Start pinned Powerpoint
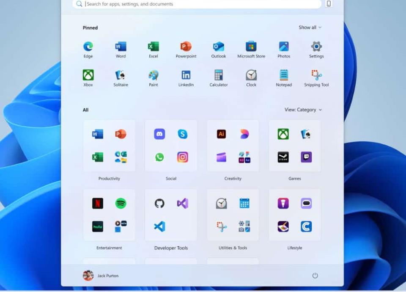 (186, 47)
